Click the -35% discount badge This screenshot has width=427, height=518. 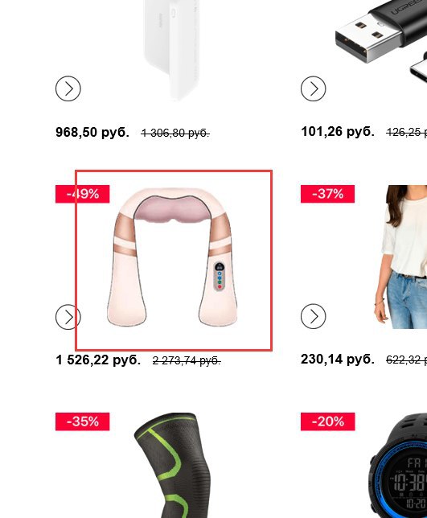[83, 421]
